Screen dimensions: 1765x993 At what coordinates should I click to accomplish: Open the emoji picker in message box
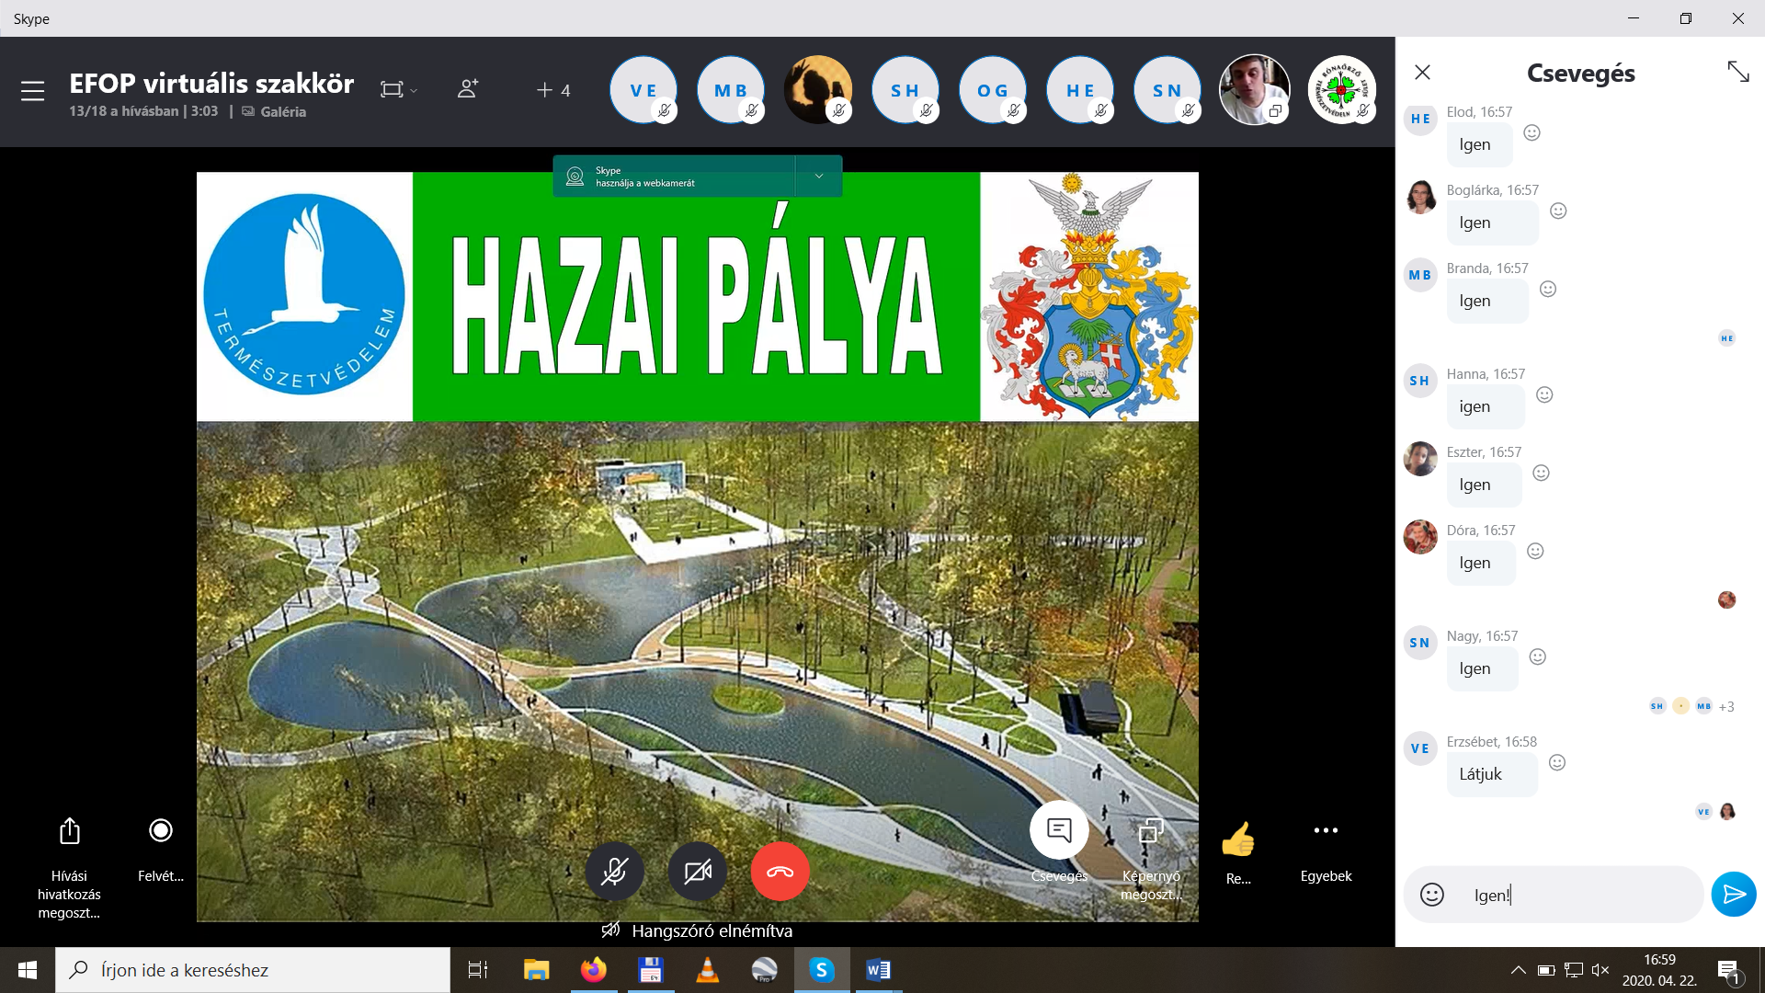tap(1432, 895)
